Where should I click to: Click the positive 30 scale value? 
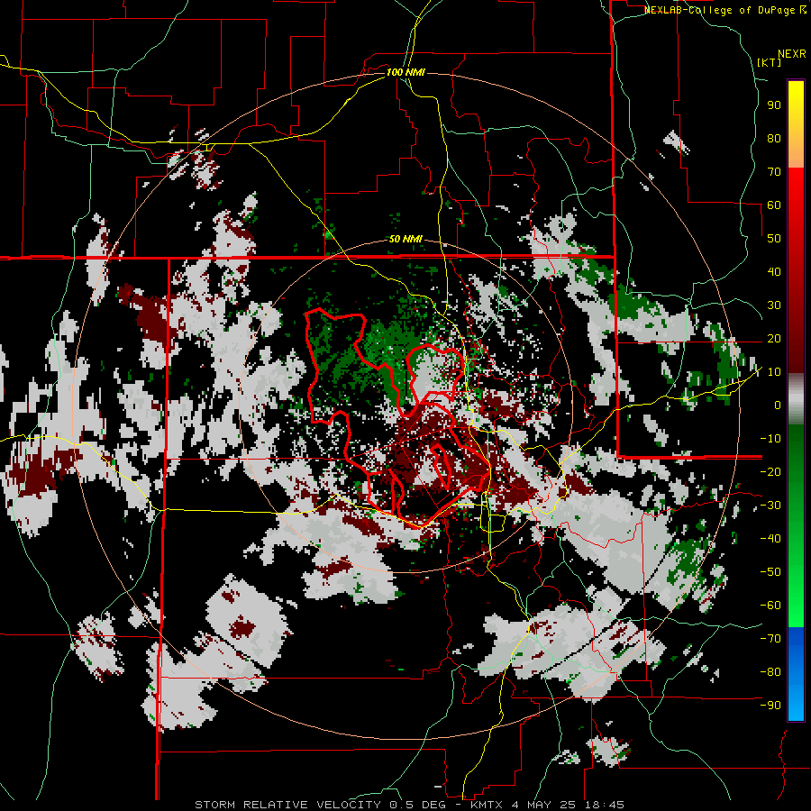[774, 305]
